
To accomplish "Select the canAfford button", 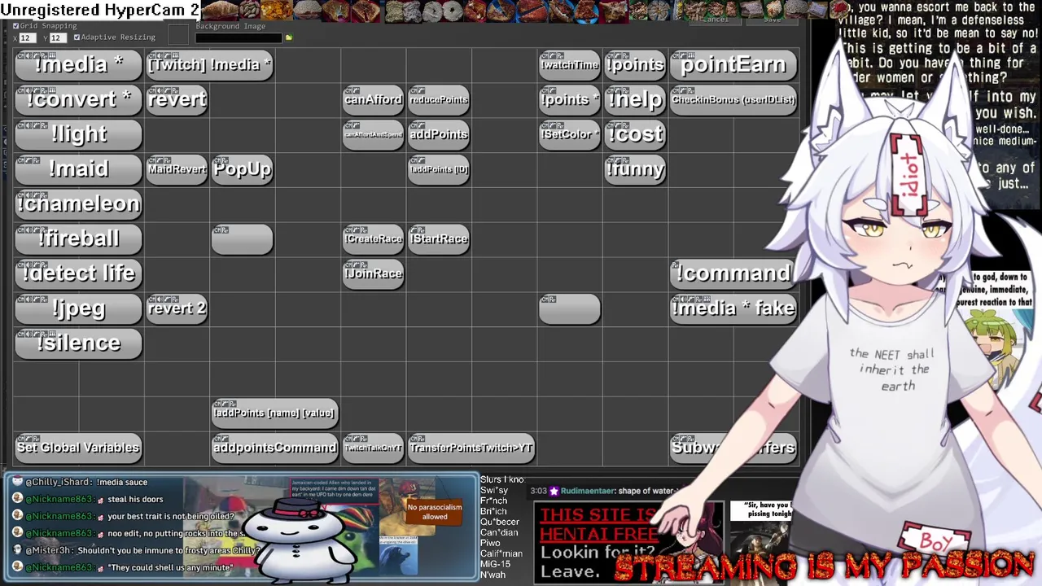I will click(373, 99).
